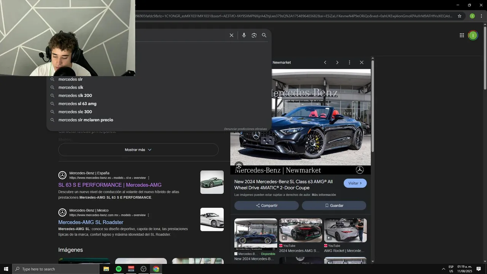Open the white SL thumbnail beside Mexico result
This screenshot has width=487, height=274.
point(212,220)
